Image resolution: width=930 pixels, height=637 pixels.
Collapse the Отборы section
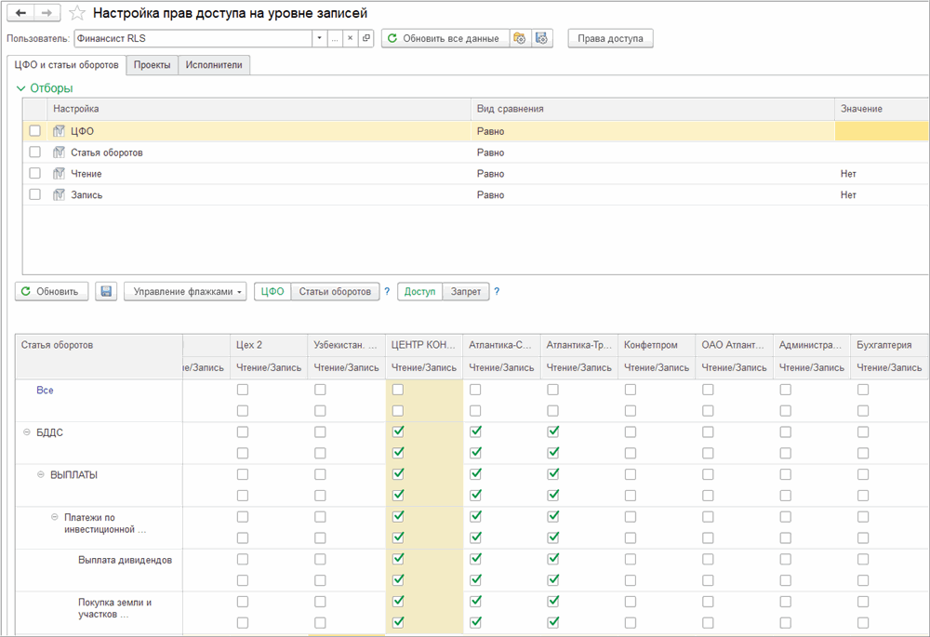pyautogui.click(x=20, y=88)
